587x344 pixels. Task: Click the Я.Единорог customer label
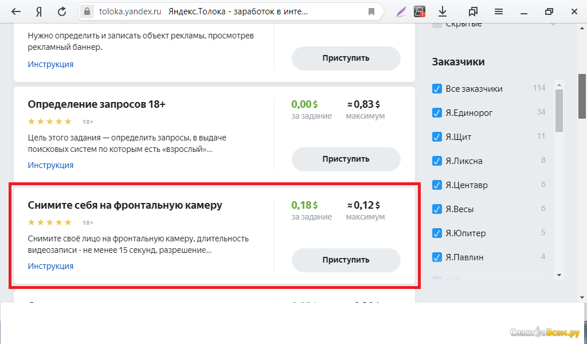pyautogui.click(x=469, y=113)
